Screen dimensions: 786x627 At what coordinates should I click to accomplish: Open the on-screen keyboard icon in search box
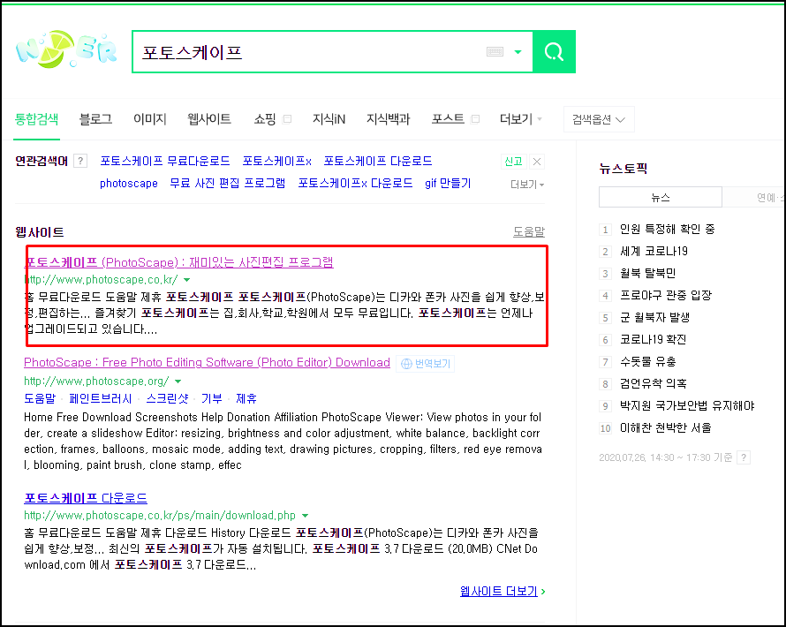[x=495, y=51]
